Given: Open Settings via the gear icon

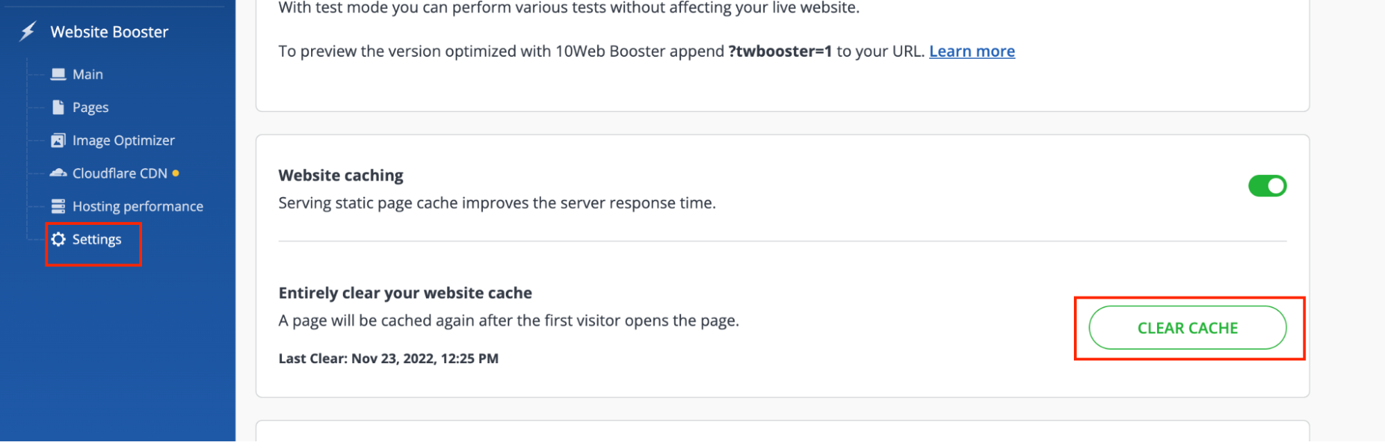Looking at the screenshot, I should click(x=58, y=239).
